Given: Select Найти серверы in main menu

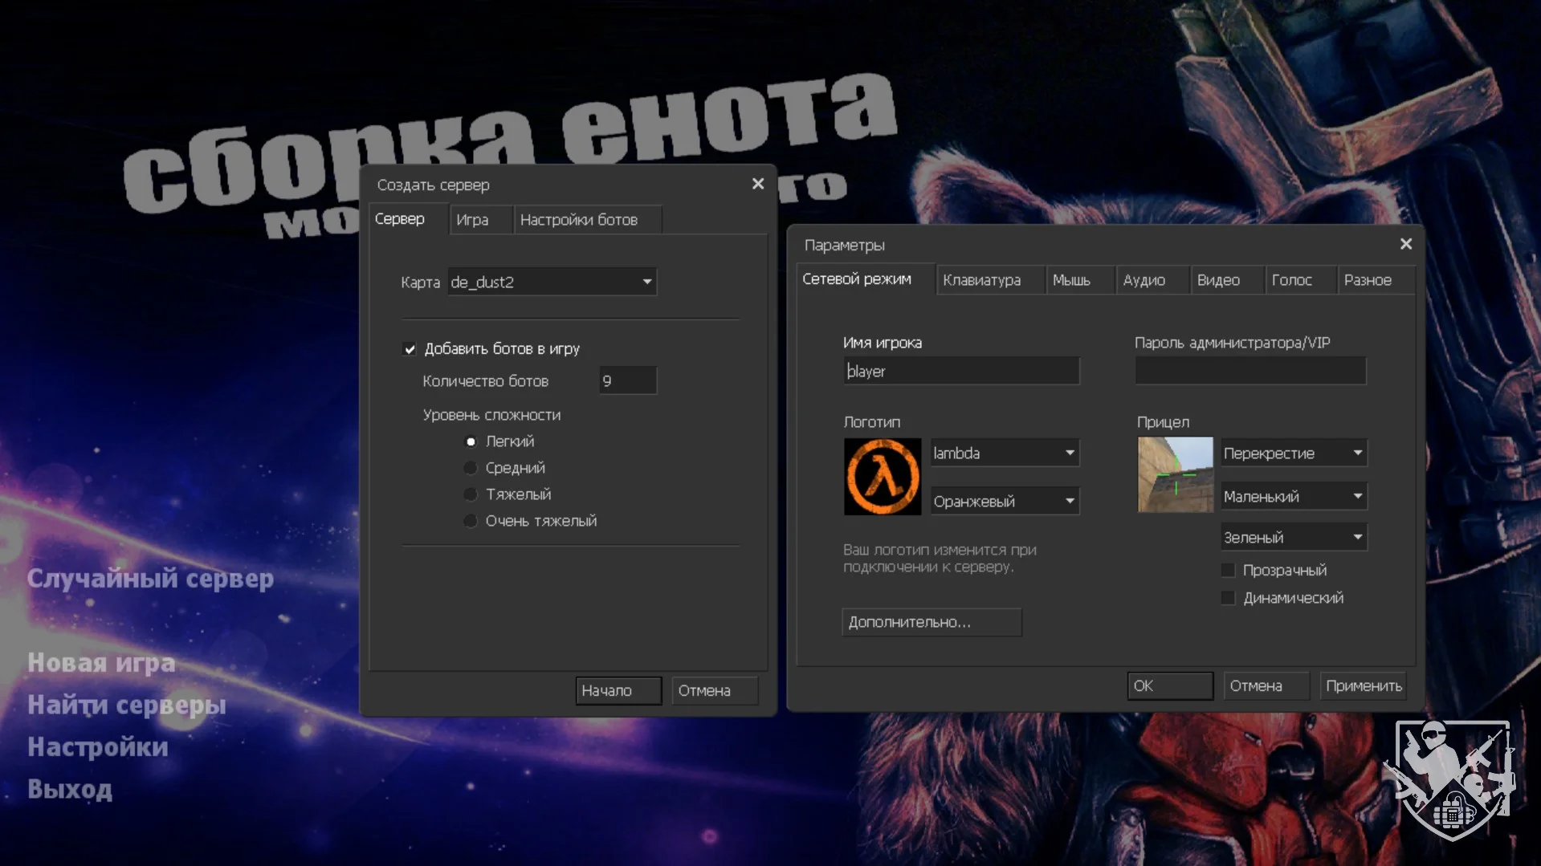Looking at the screenshot, I should 127,705.
